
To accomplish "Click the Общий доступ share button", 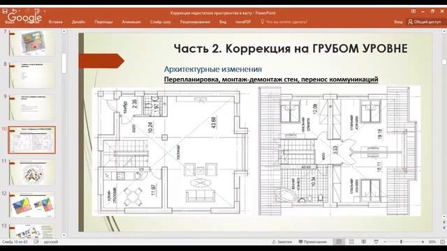I will pyautogui.click(x=425, y=22).
